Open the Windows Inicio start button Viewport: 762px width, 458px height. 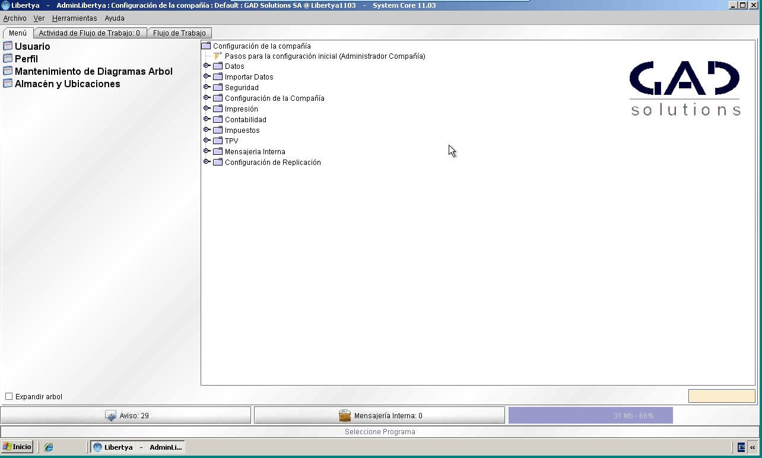(17, 447)
